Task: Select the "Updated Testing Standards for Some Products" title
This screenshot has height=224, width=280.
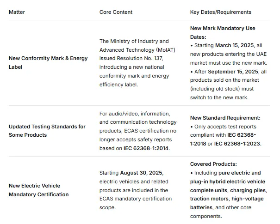Action: coord(47,131)
